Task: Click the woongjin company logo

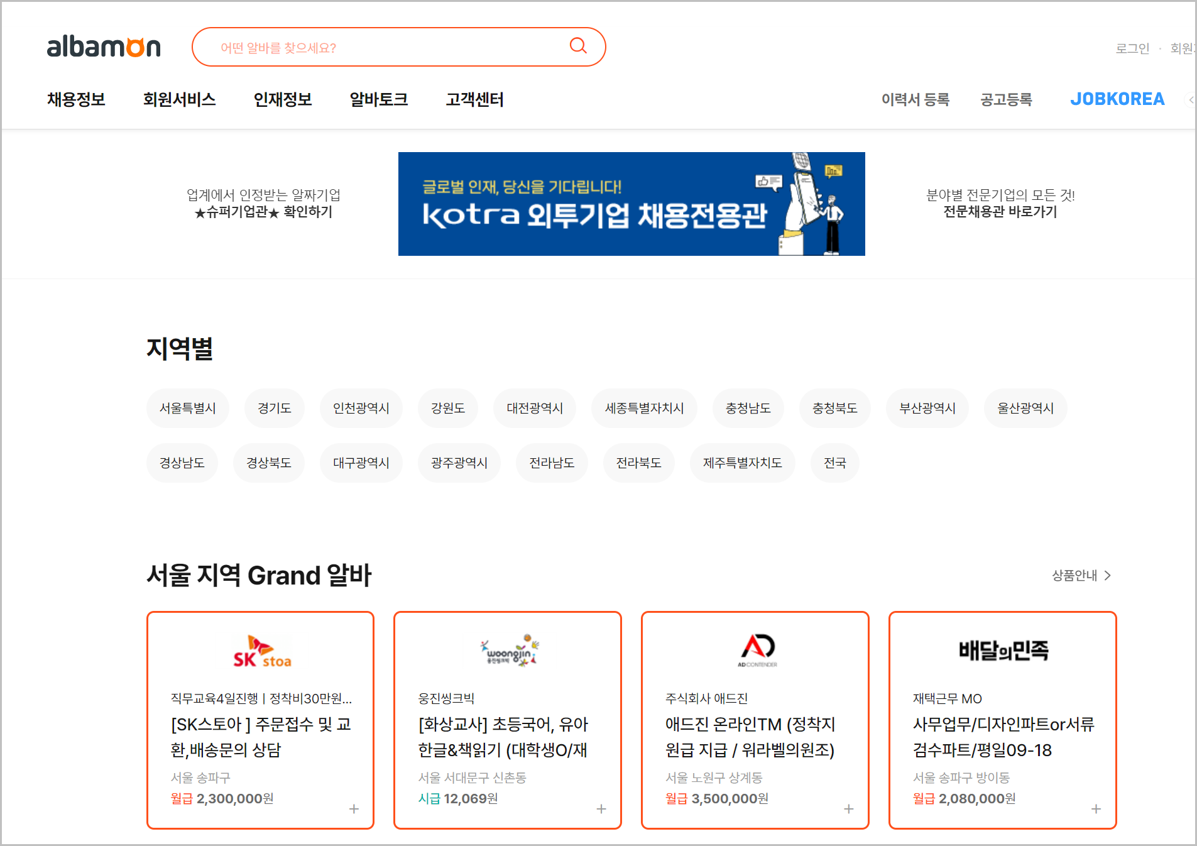Action: 509,651
